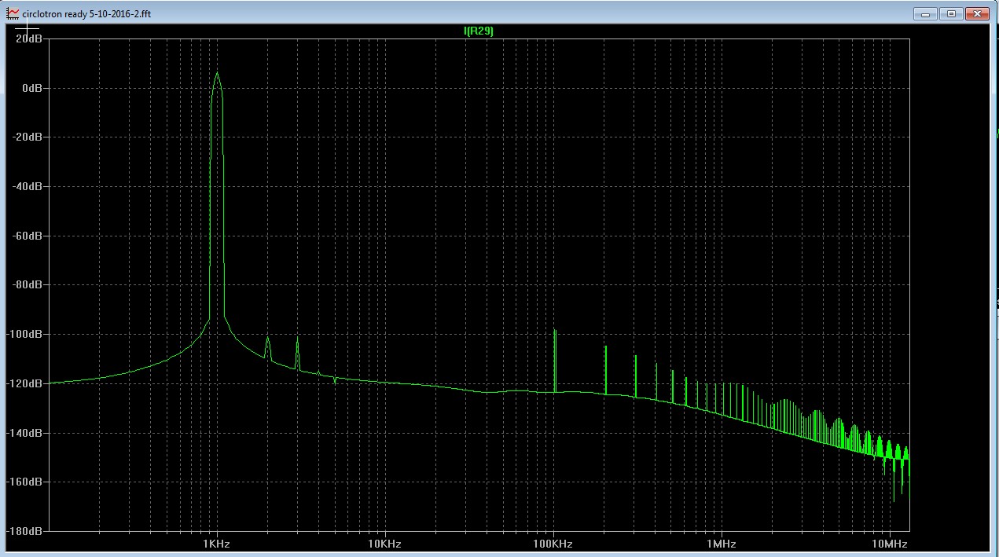Click the -40dB vertical axis label

27,186
